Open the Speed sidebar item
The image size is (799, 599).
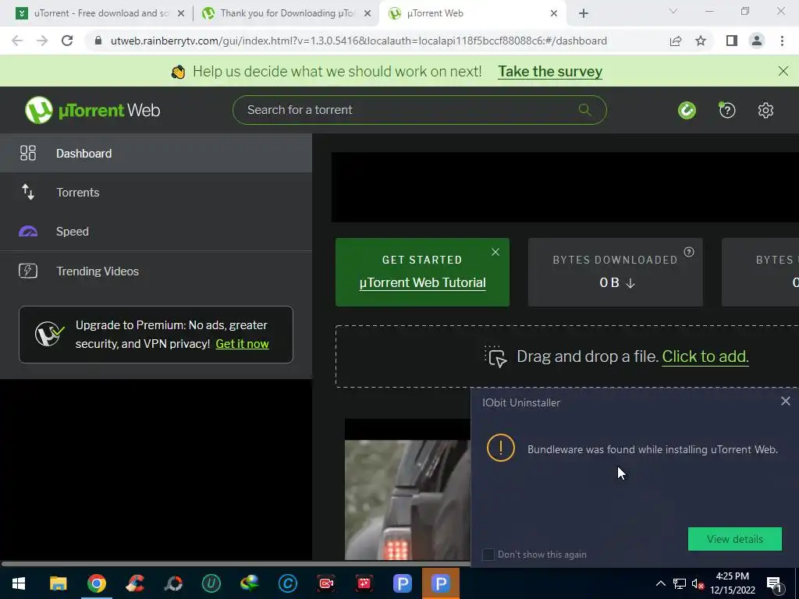coord(156,231)
